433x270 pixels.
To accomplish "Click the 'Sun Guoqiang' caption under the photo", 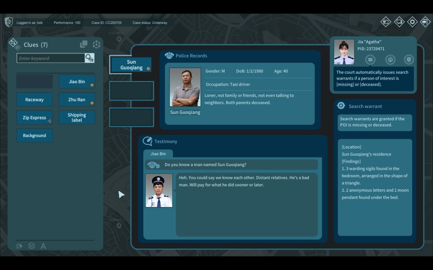I will coord(185,112).
